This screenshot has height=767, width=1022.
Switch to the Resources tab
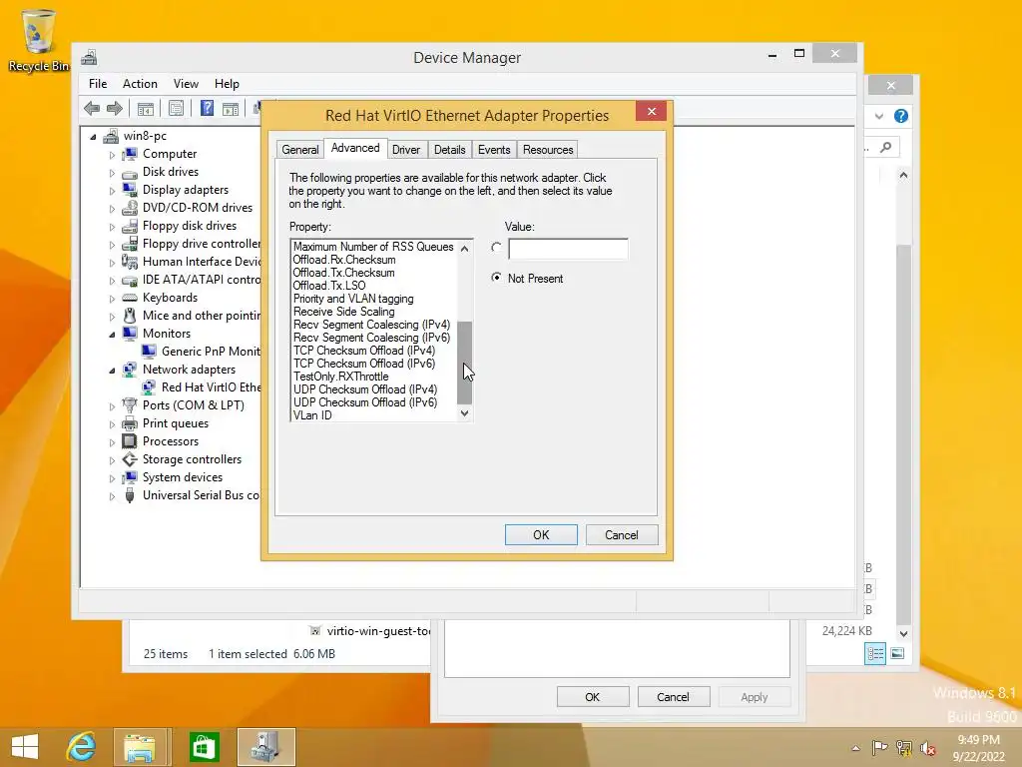coord(548,150)
